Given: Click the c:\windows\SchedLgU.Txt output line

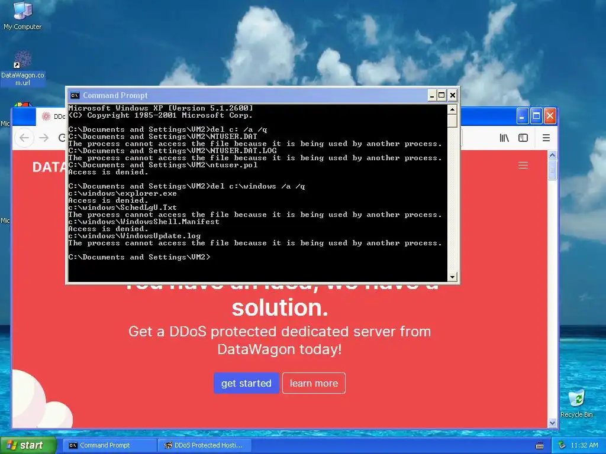Looking at the screenshot, I should (x=123, y=207).
